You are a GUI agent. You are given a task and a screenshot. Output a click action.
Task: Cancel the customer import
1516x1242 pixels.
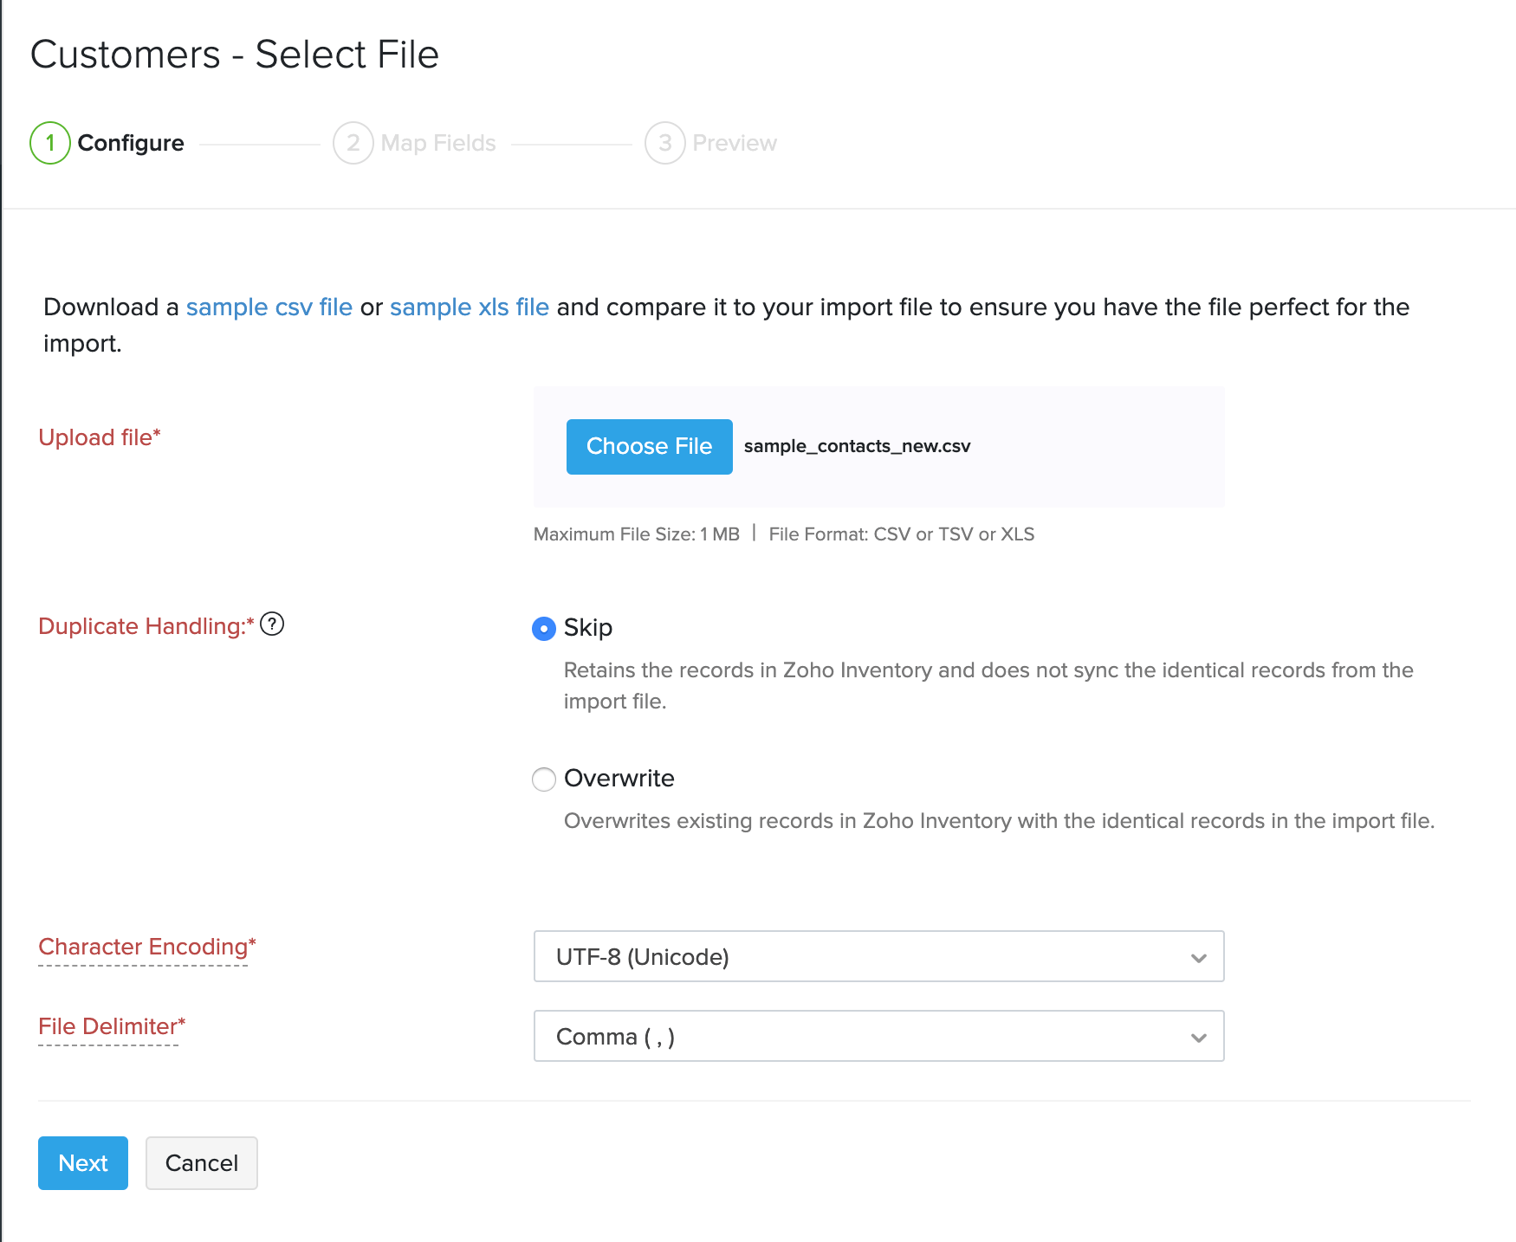tap(201, 1163)
